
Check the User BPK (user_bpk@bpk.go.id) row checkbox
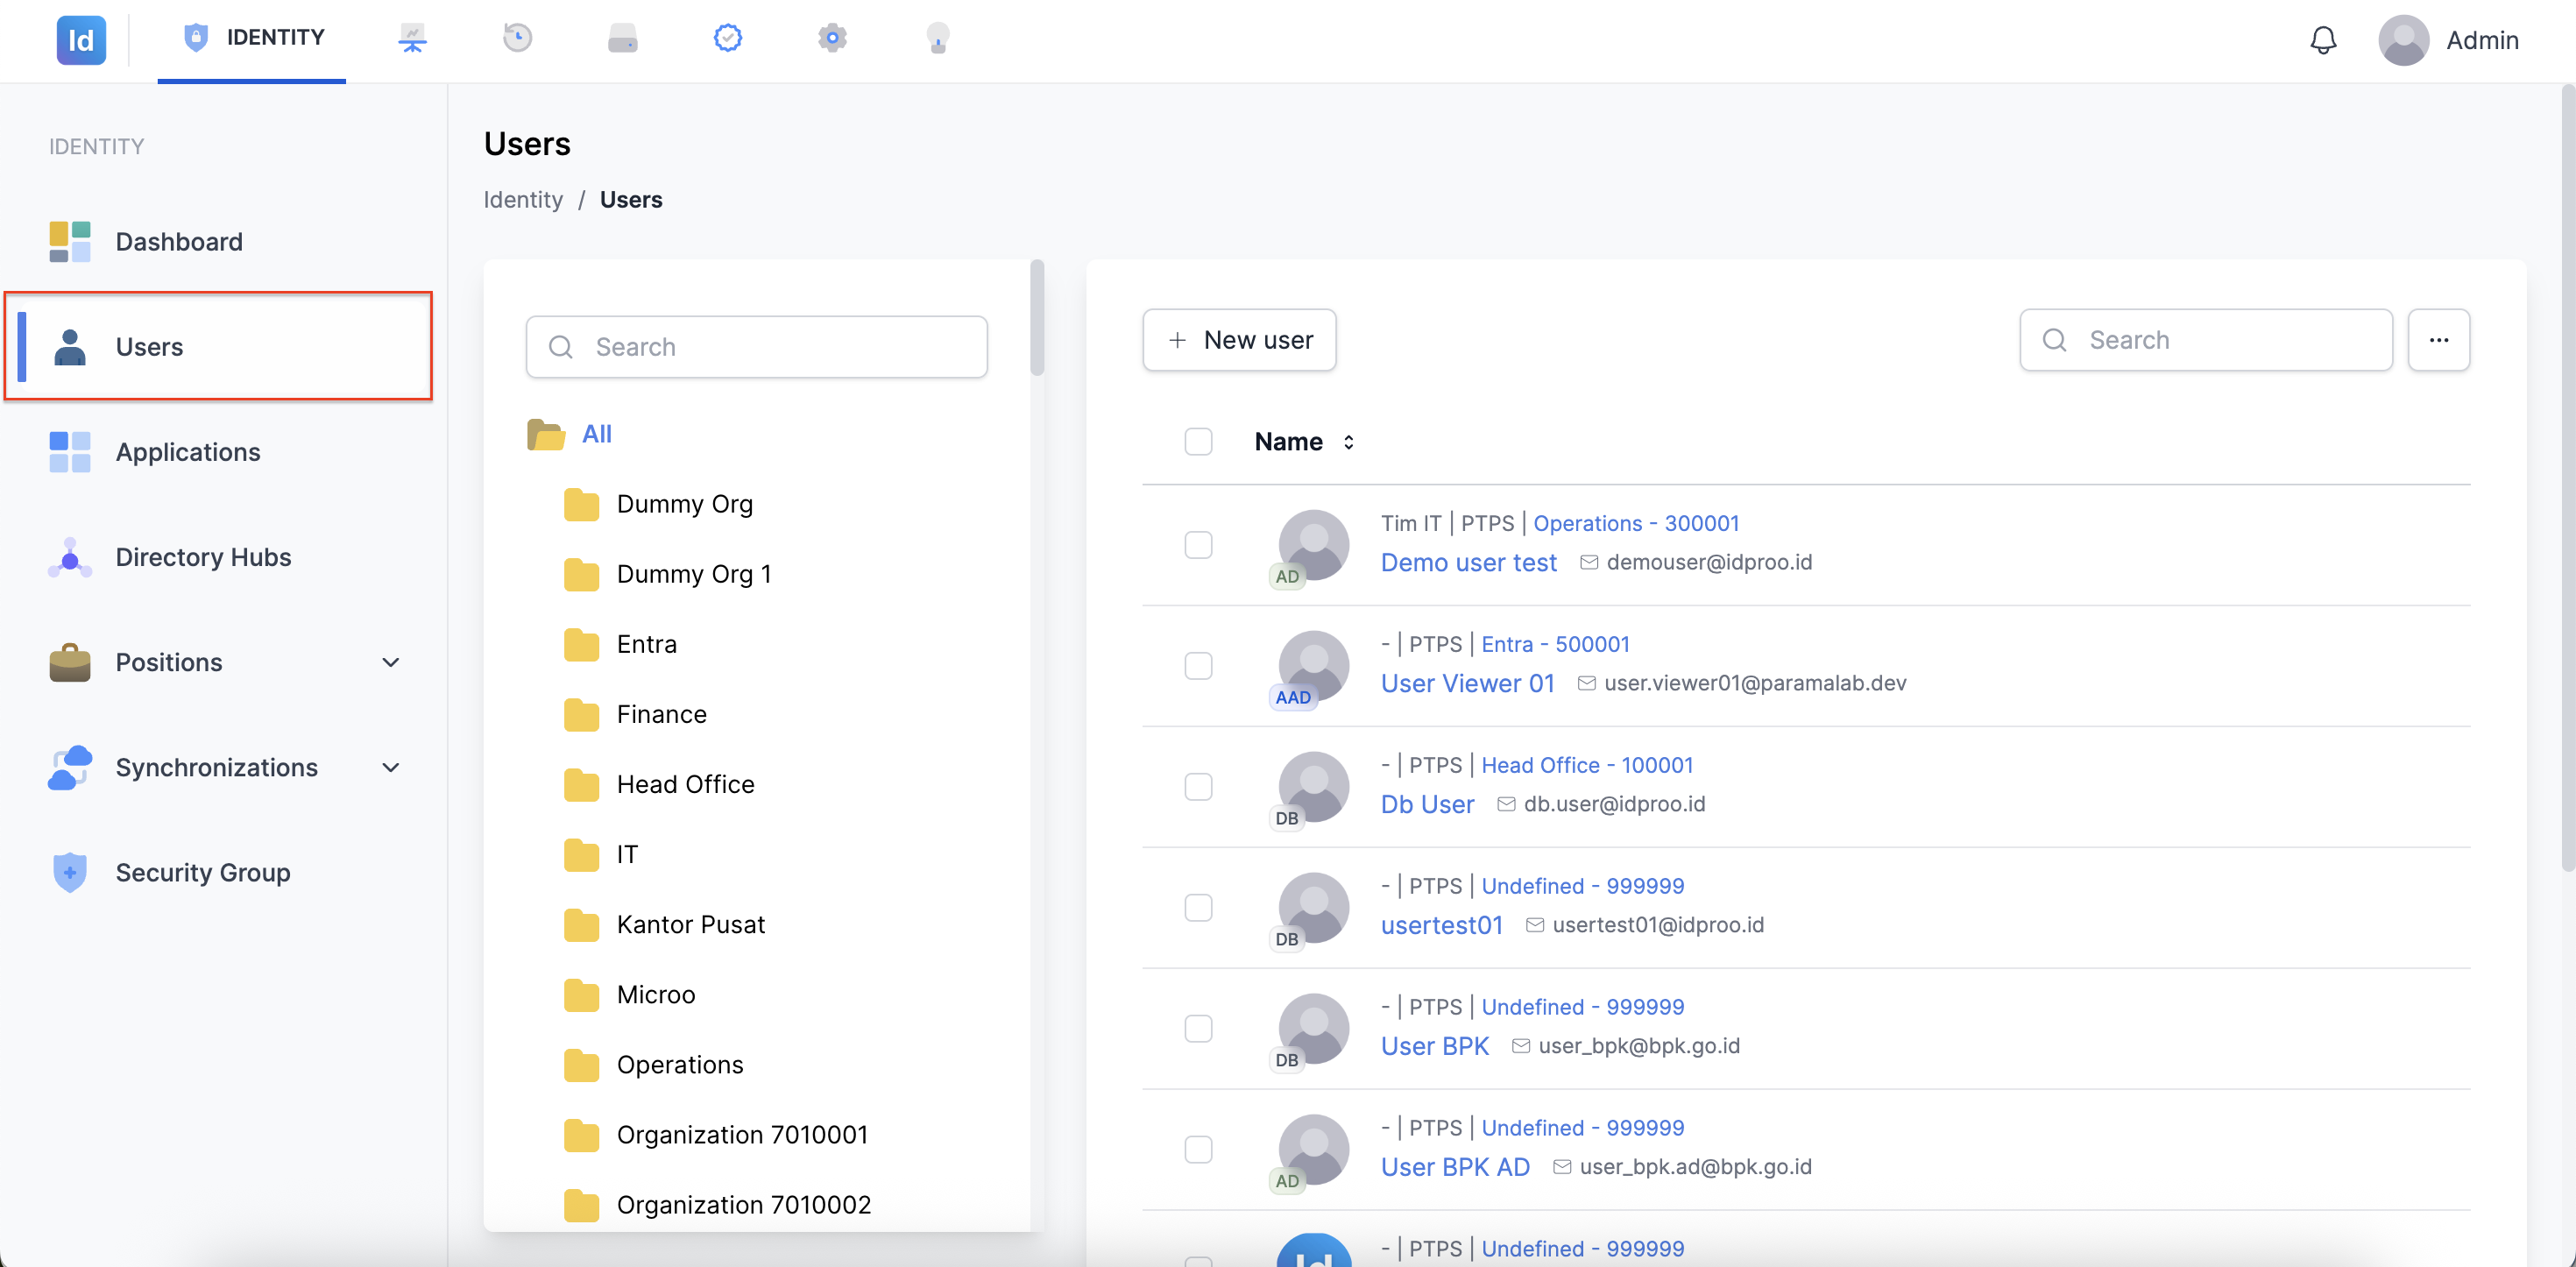click(1198, 1029)
